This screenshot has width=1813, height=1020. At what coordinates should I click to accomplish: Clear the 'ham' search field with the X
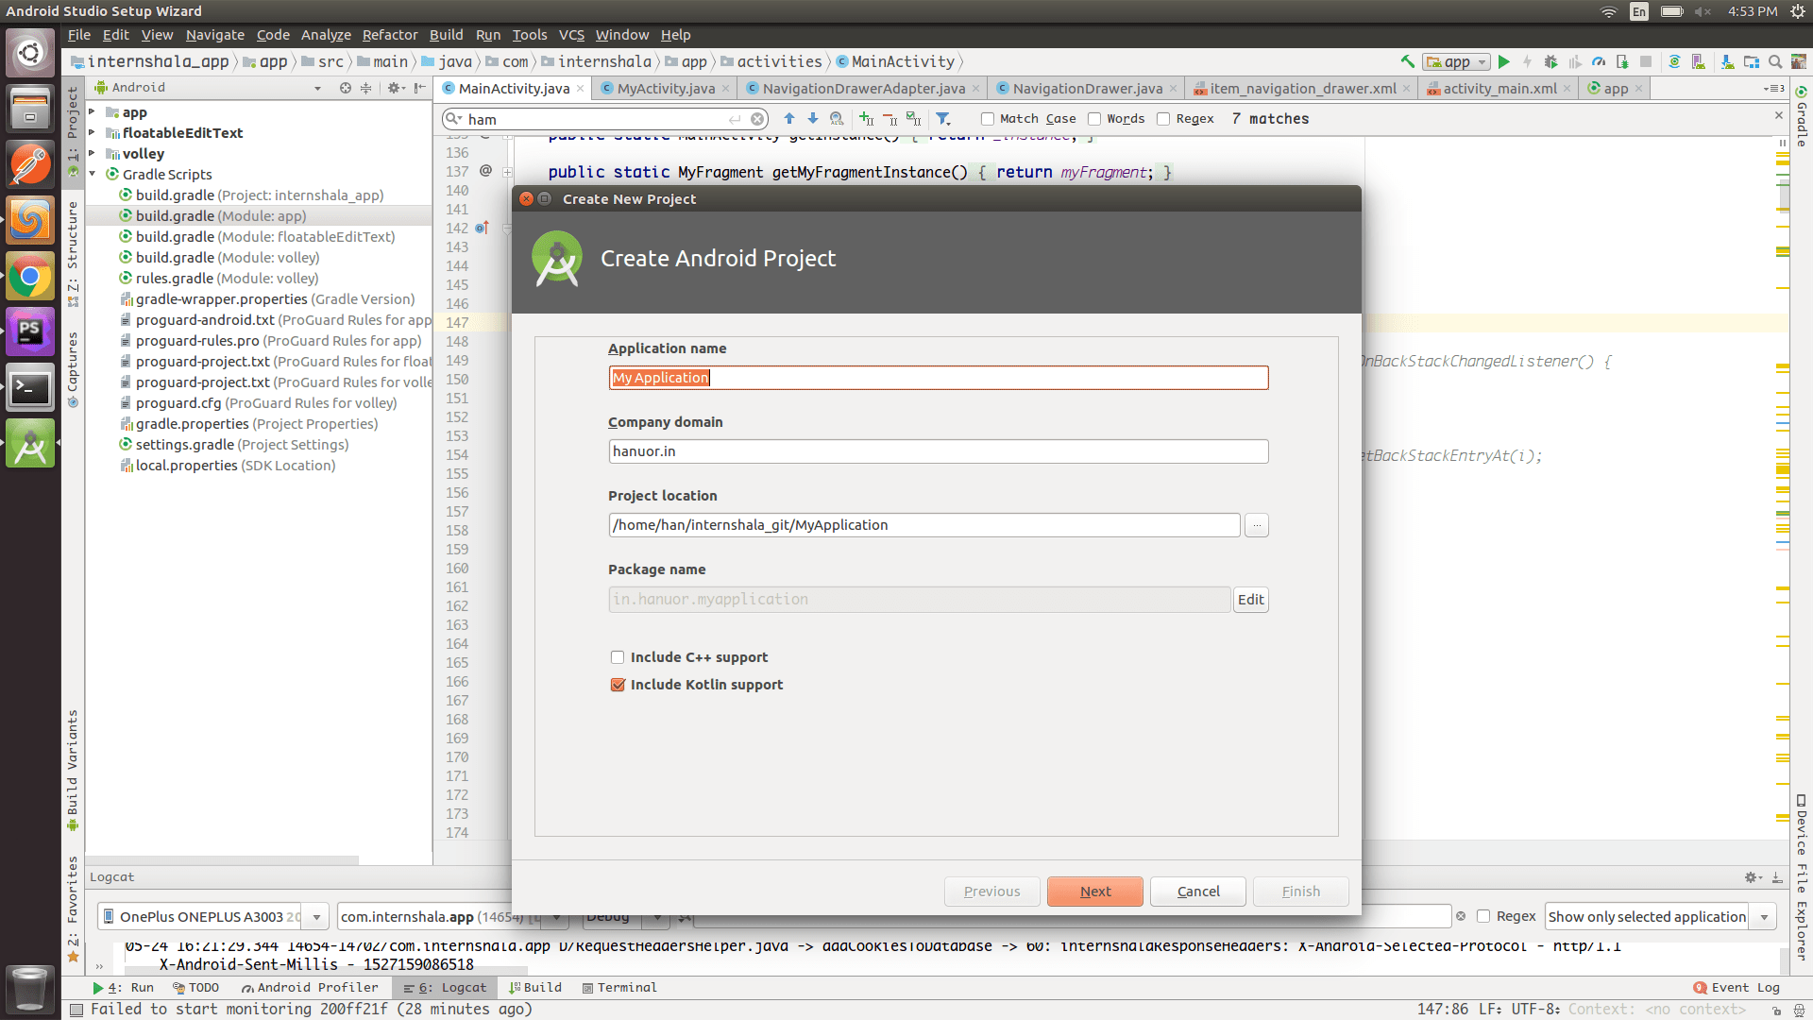758,119
